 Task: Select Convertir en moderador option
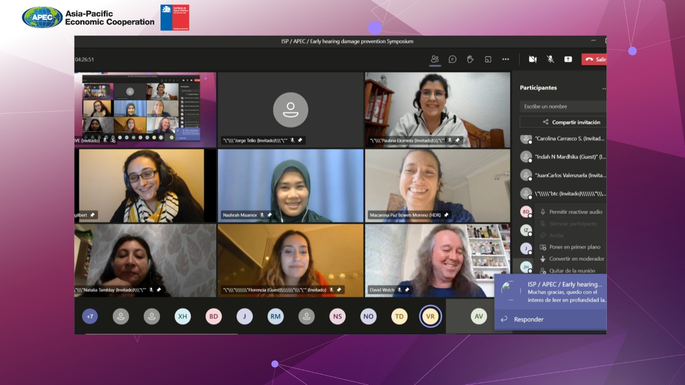(x=576, y=259)
